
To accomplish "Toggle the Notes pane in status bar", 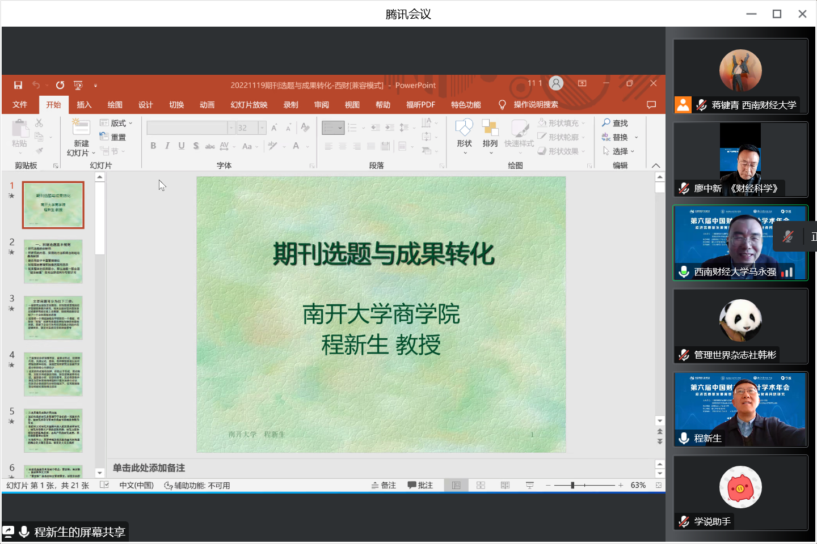I will click(384, 486).
